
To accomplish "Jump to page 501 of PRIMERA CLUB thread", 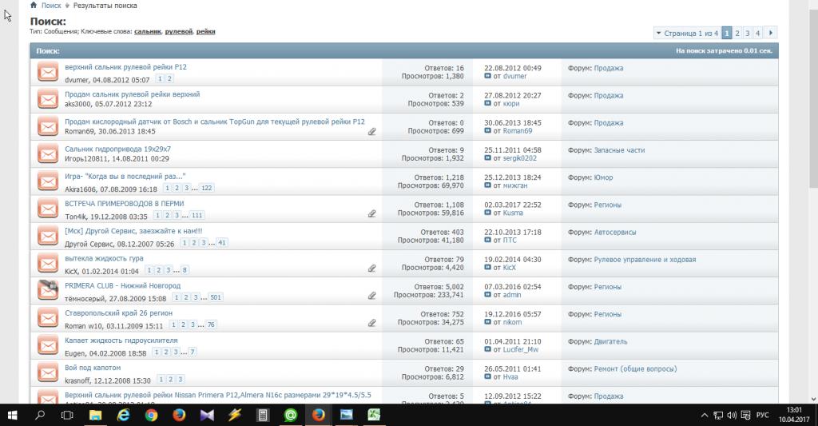I will [x=216, y=297].
